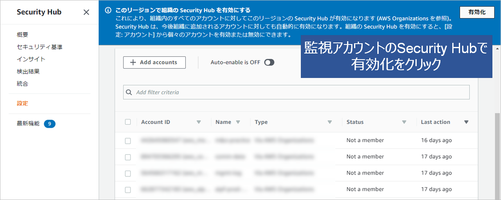Open 概要 in the sidebar

[x=23, y=35]
